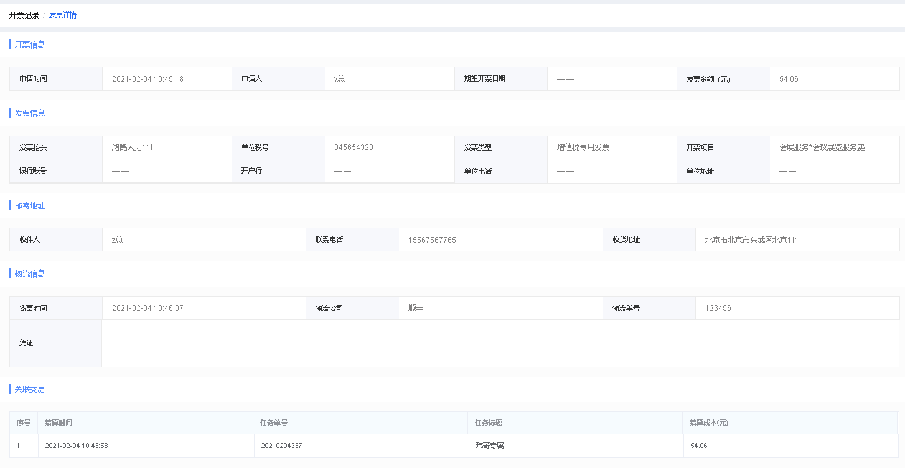Image resolution: width=905 pixels, height=468 pixels.
Task: Select the 开票信息 section heading
Action: click(30, 44)
